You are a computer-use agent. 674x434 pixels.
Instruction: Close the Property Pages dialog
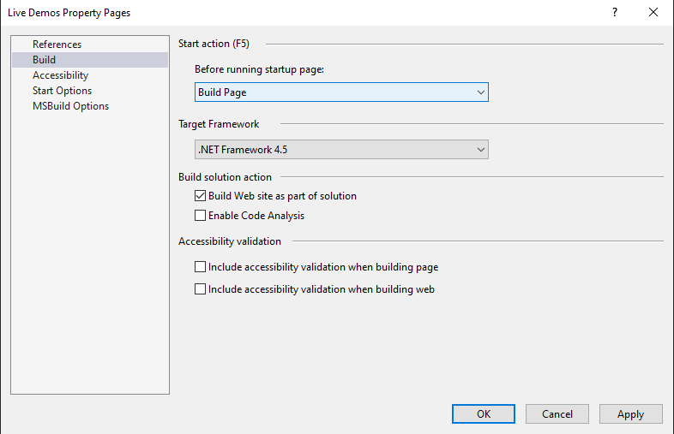[x=653, y=13]
